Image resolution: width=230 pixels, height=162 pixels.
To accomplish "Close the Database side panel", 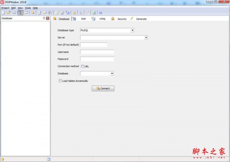I will click(x=48, y=18).
